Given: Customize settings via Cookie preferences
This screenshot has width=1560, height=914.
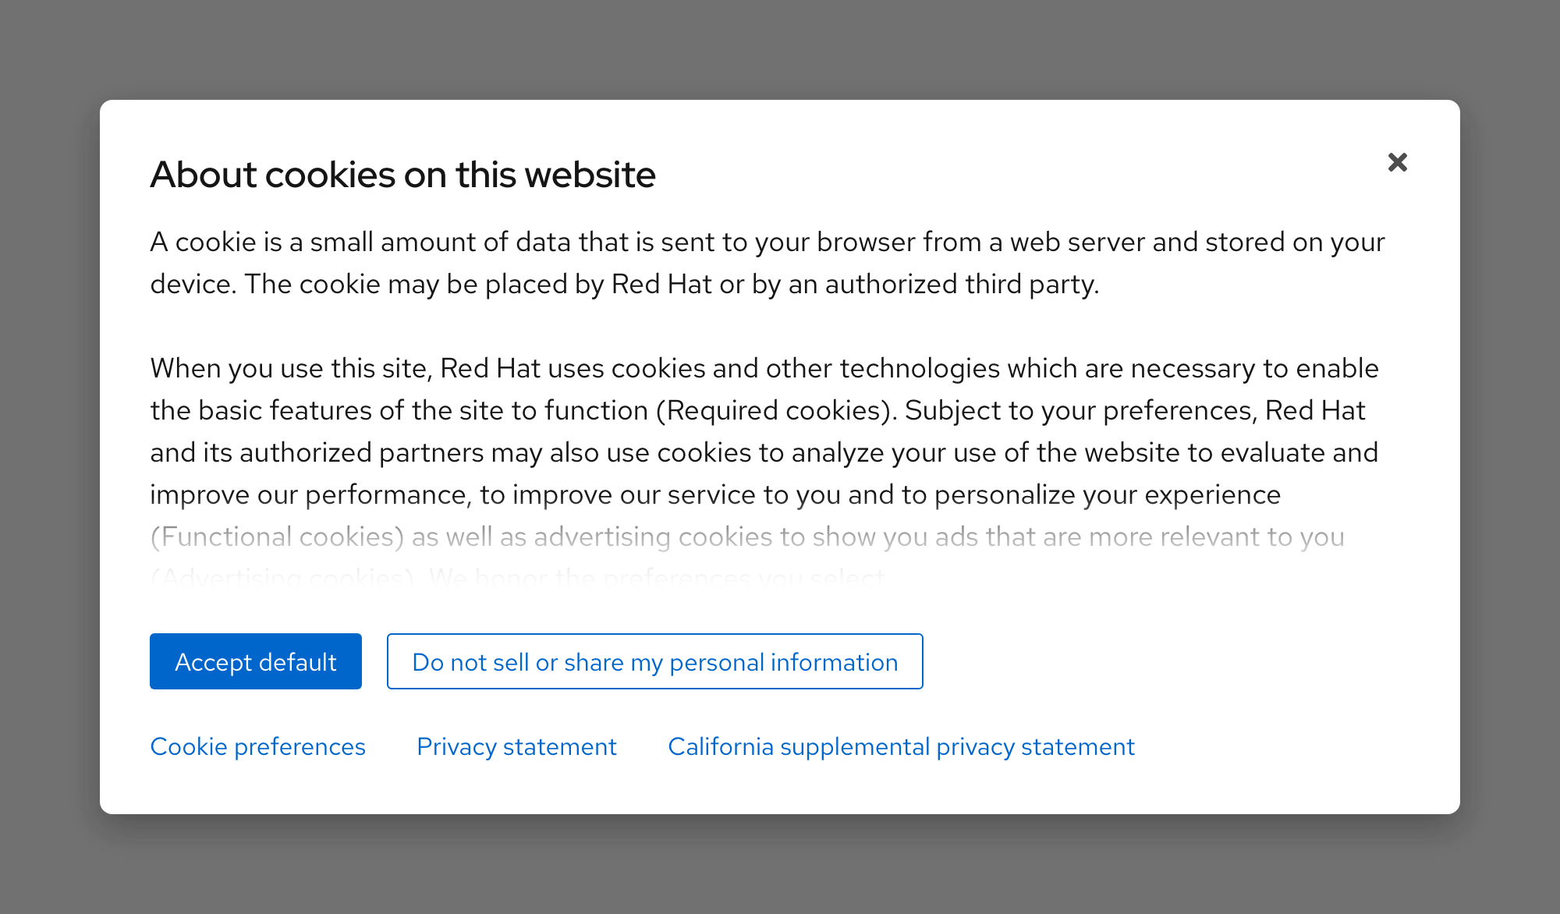Looking at the screenshot, I should [x=257, y=746].
